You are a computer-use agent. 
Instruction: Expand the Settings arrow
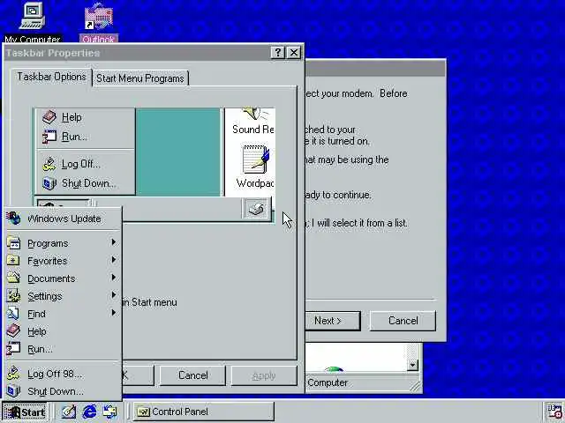tap(114, 294)
